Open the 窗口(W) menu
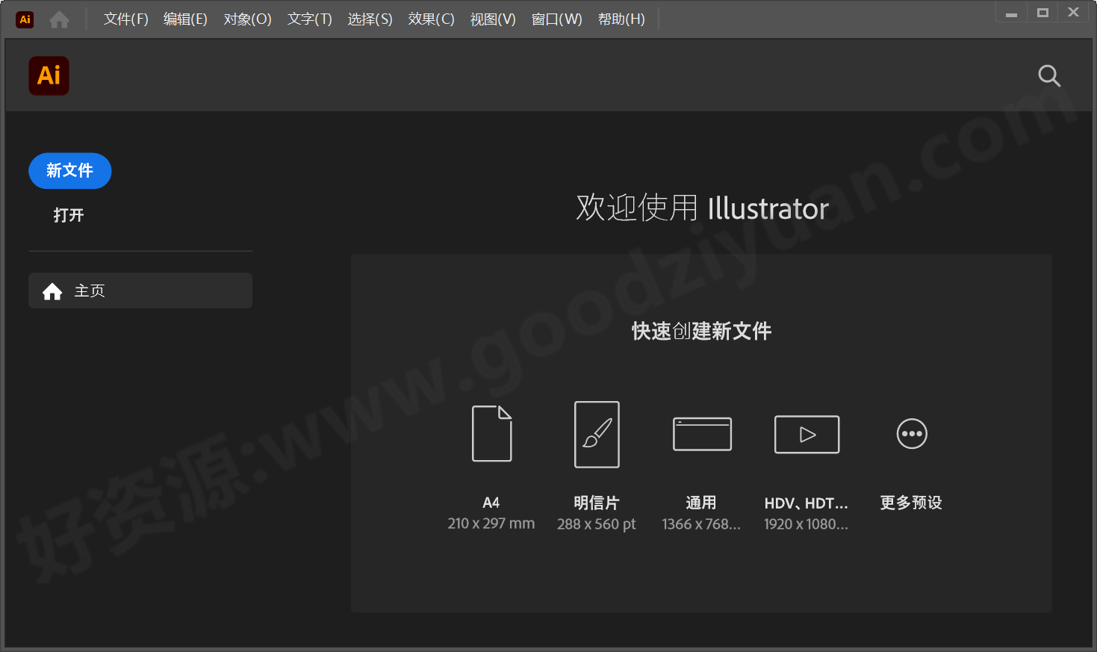Image resolution: width=1097 pixels, height=652 pixels. coord(556,19)
